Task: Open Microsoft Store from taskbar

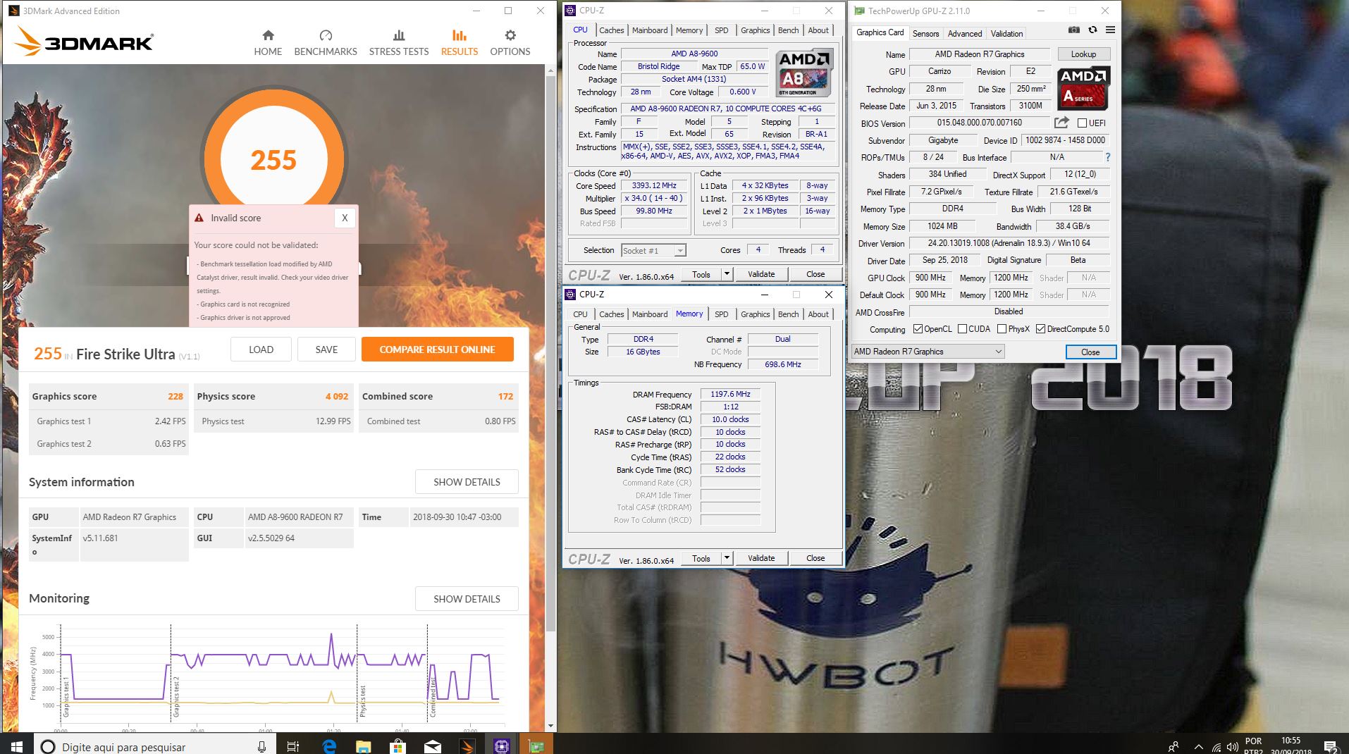Action: tap(398, 746)
